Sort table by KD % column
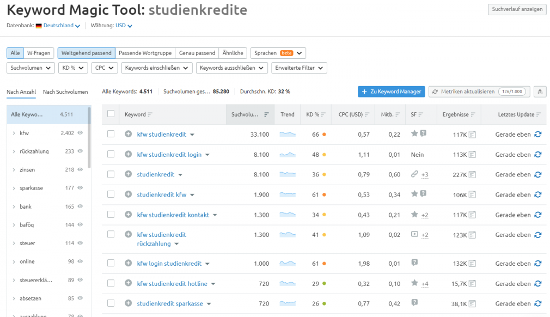 [323, 114]
